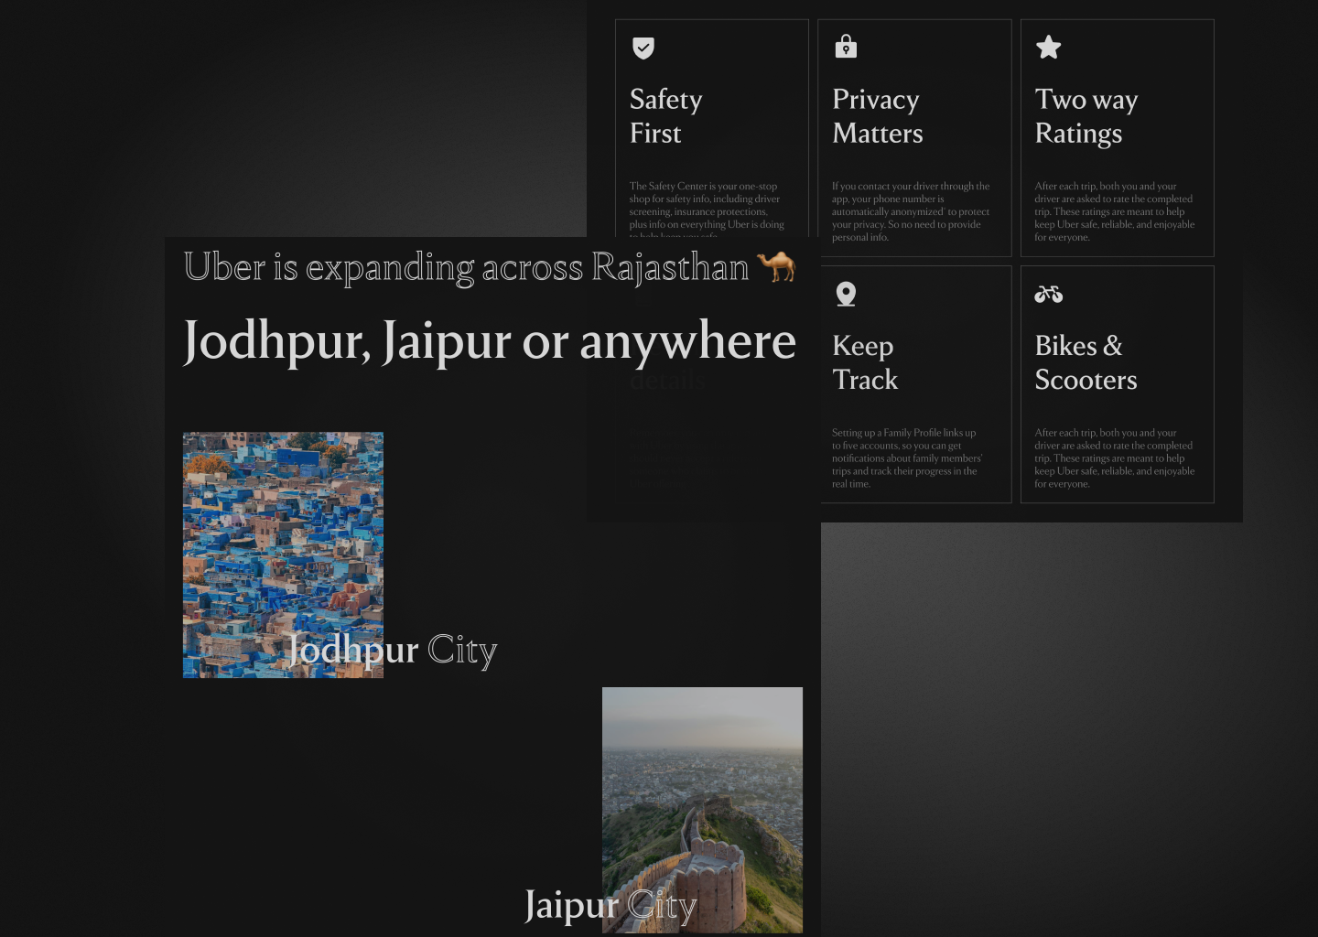Click the Jaipur City label
Screen dimensions: 1318x937
click(610, 906)
